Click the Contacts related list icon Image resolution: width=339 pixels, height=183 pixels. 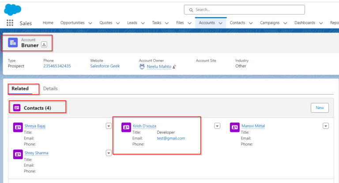coord(17,107)
